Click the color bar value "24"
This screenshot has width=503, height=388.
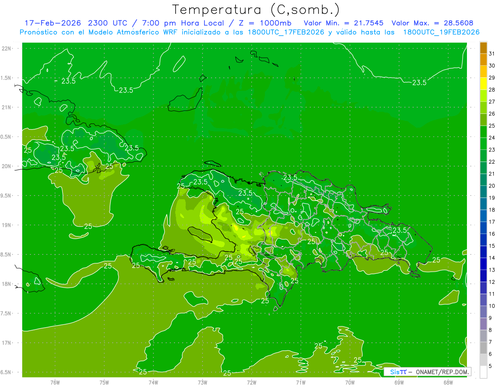click(492, 138)
